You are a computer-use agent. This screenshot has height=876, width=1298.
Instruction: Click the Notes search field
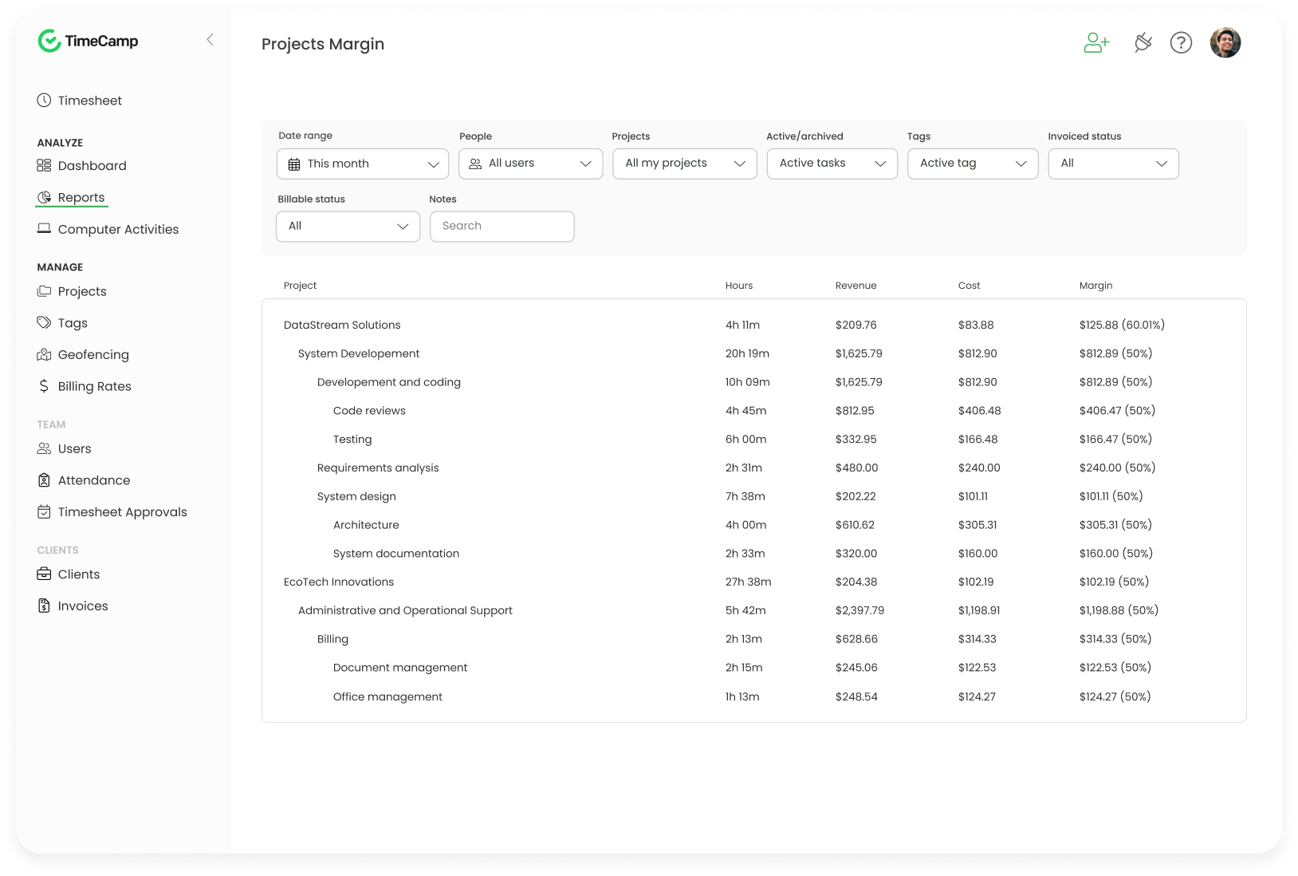tap(502, 227)
